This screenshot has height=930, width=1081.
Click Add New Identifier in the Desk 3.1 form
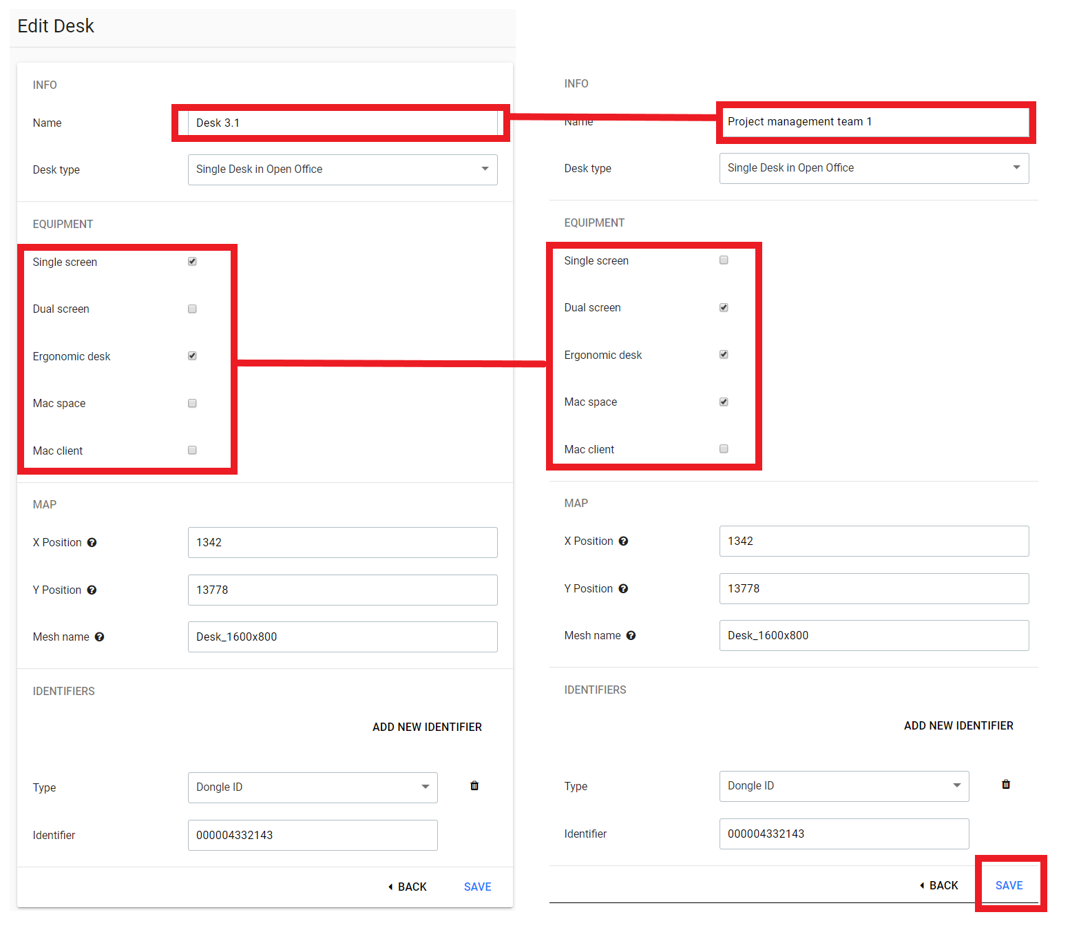click(427, 727)
